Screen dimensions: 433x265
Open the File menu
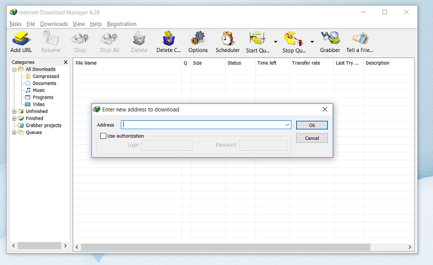pos(31,24)
